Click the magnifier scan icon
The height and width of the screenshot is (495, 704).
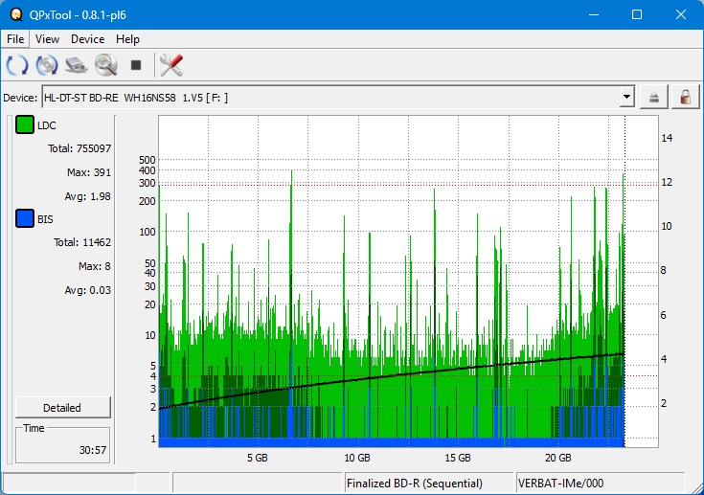coord(105,65)
